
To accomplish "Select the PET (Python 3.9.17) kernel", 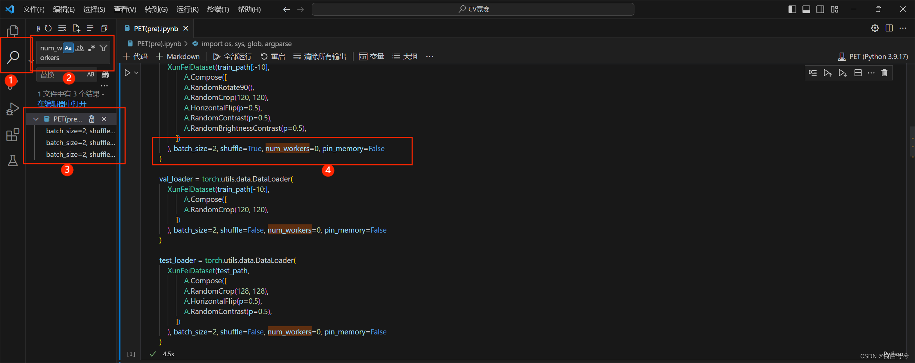I will click(873, 56).
